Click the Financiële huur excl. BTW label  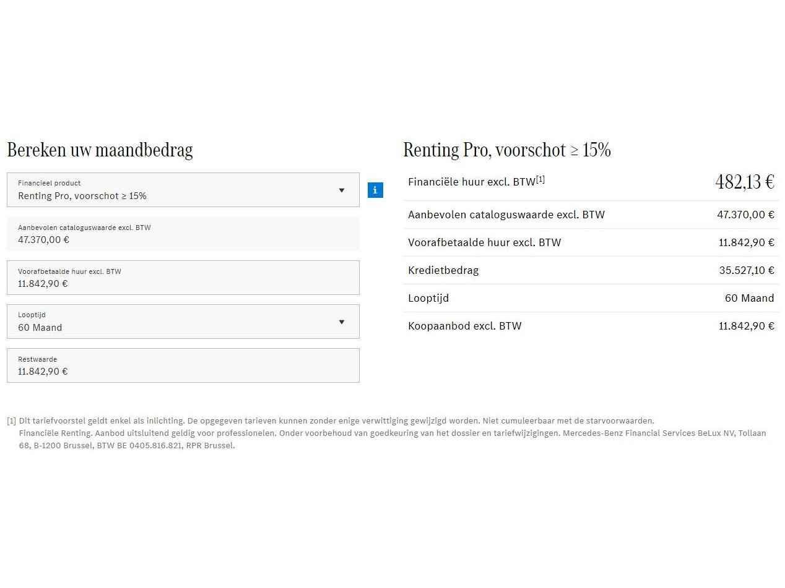(471, 182)
